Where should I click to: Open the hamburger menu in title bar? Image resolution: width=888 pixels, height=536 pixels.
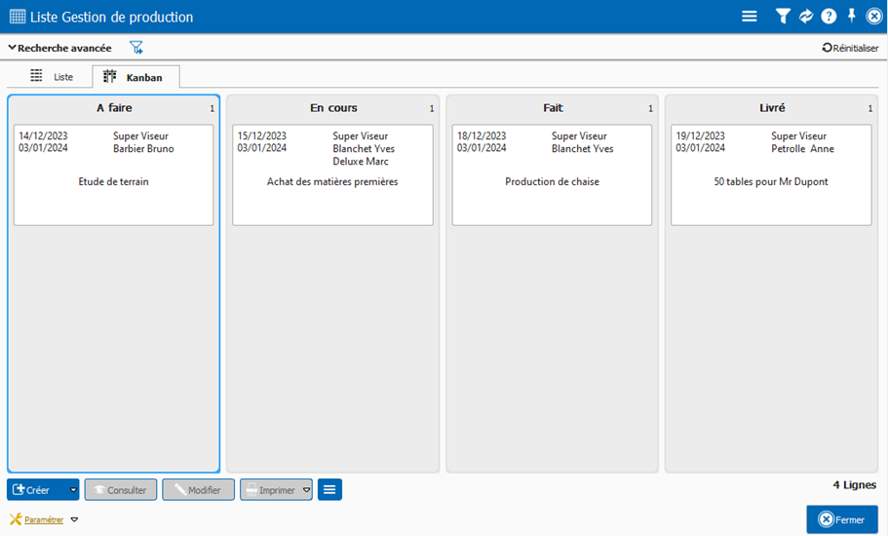pyautogui.click(x=749, y=17)
